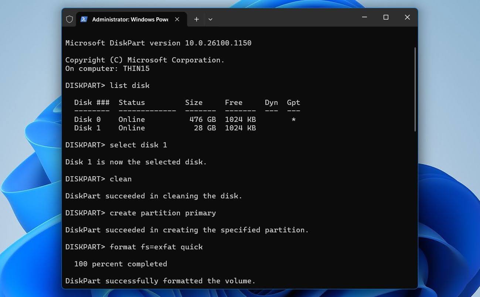Click the "create partition primary" command text
Image resolution: width=480 pixels, height=297 pixels.
163,213
